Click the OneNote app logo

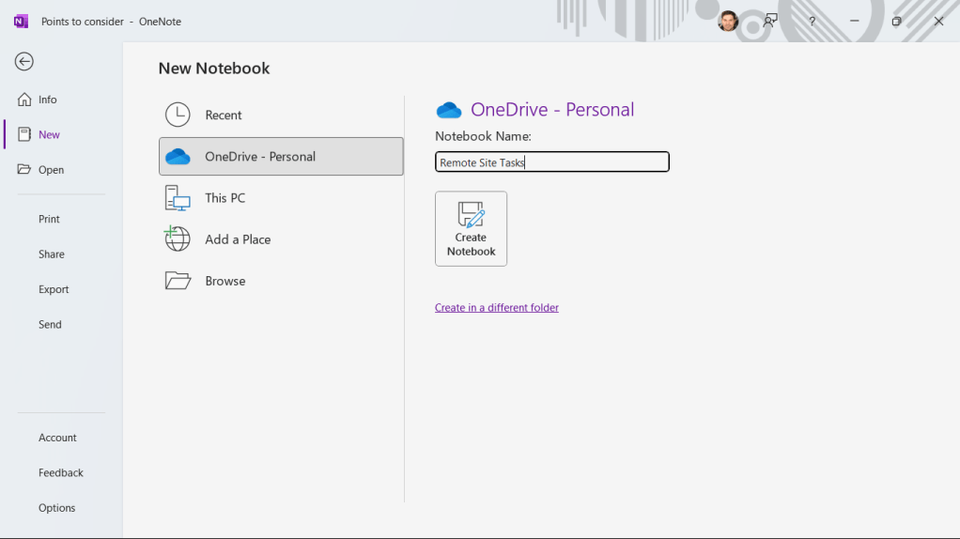[21, 22]
